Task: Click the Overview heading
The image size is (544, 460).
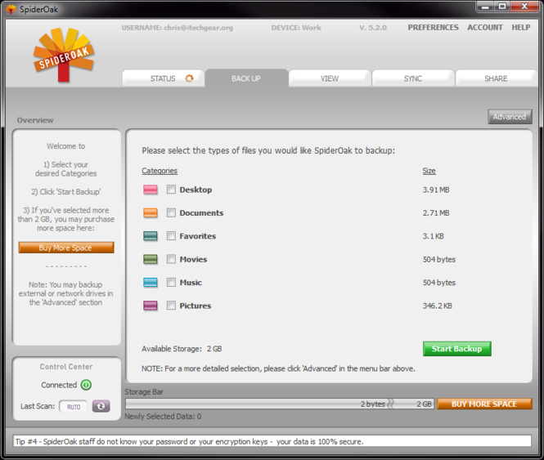Action: tap(35, 120)
